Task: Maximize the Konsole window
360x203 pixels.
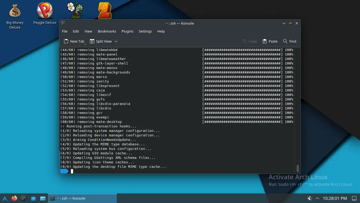Action: coord(290,23)
